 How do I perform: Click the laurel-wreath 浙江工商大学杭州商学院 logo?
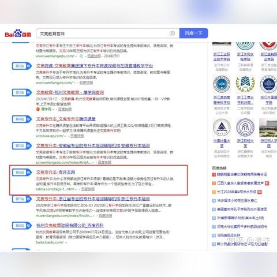coord(245,84)
